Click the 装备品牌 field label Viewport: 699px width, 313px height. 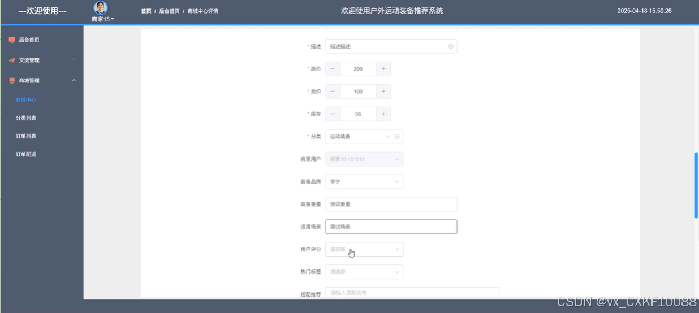pos(310,182)
